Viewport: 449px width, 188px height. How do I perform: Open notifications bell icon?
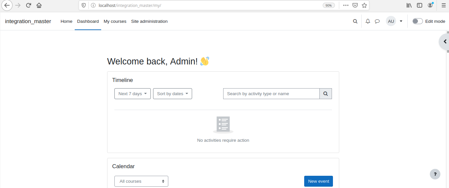[x=368, y=21]
